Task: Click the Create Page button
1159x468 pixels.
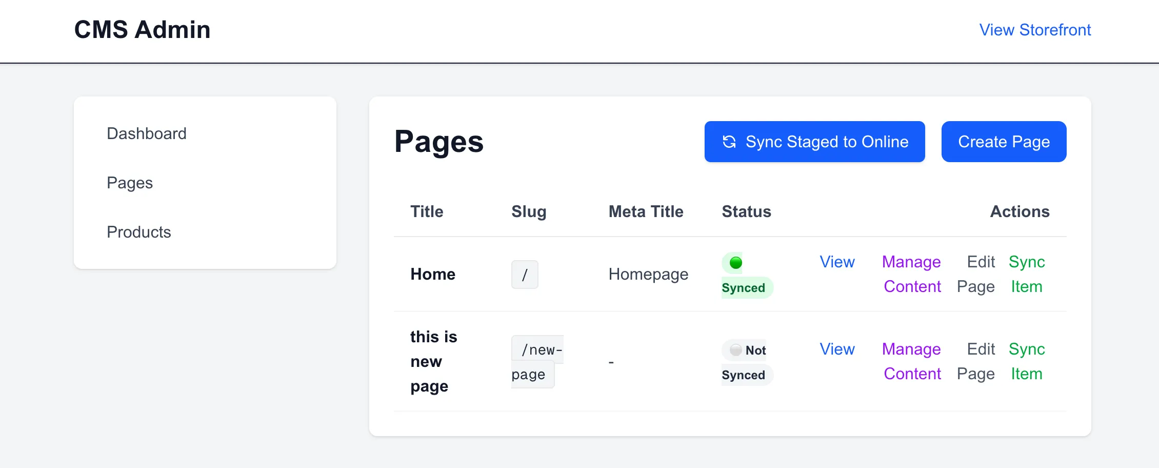Action: [1004, 142]
